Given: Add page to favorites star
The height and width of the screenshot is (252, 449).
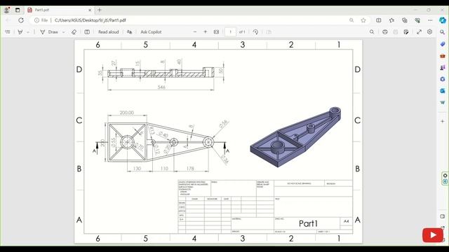Looking at the screenshot, I should click(x=363, y=20).
